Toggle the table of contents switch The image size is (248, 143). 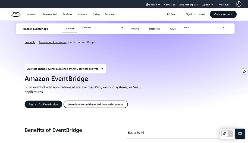click(x=227, y=134)
